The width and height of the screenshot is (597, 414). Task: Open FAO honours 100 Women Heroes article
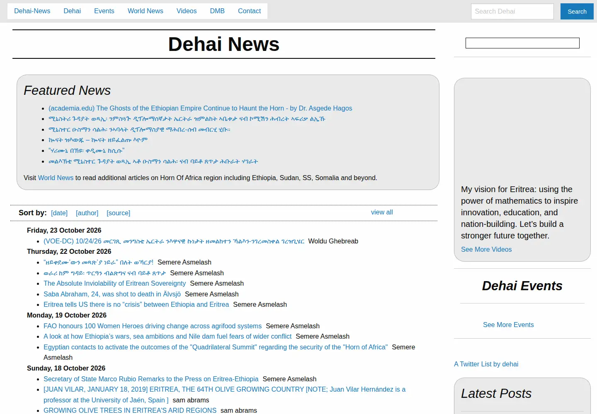(153, 326)
